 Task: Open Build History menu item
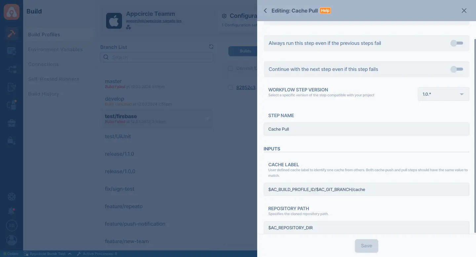43,94
